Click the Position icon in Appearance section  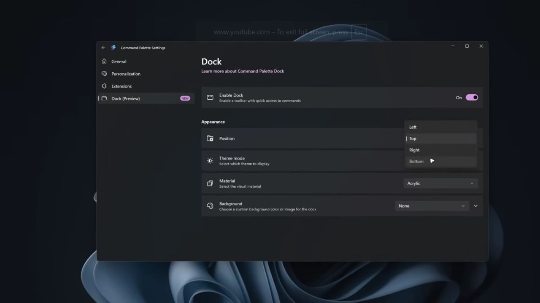pos(210,138)
